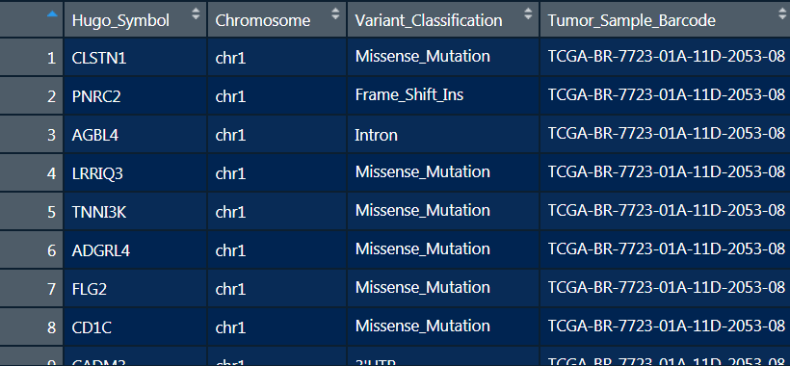Select the CLSTN1 gene cell
The height and width of the screenshot is (366, 790).
(136, 58)
